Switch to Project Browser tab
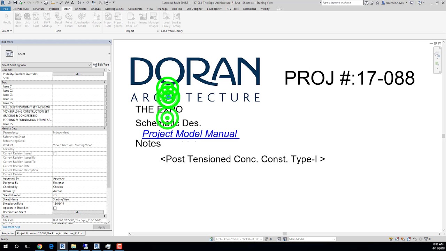This screenshot has width=446, height=251. (50, 233)
